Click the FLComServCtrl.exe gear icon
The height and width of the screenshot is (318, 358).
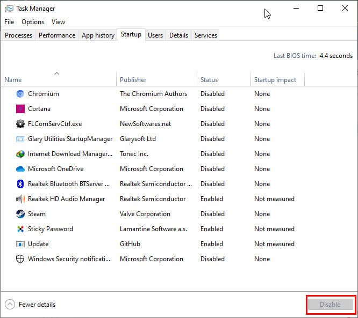coord(20,124)
